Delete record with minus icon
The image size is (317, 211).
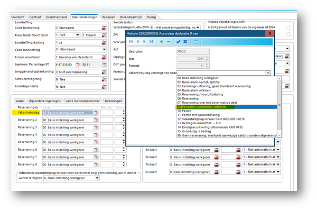(168, 42)
